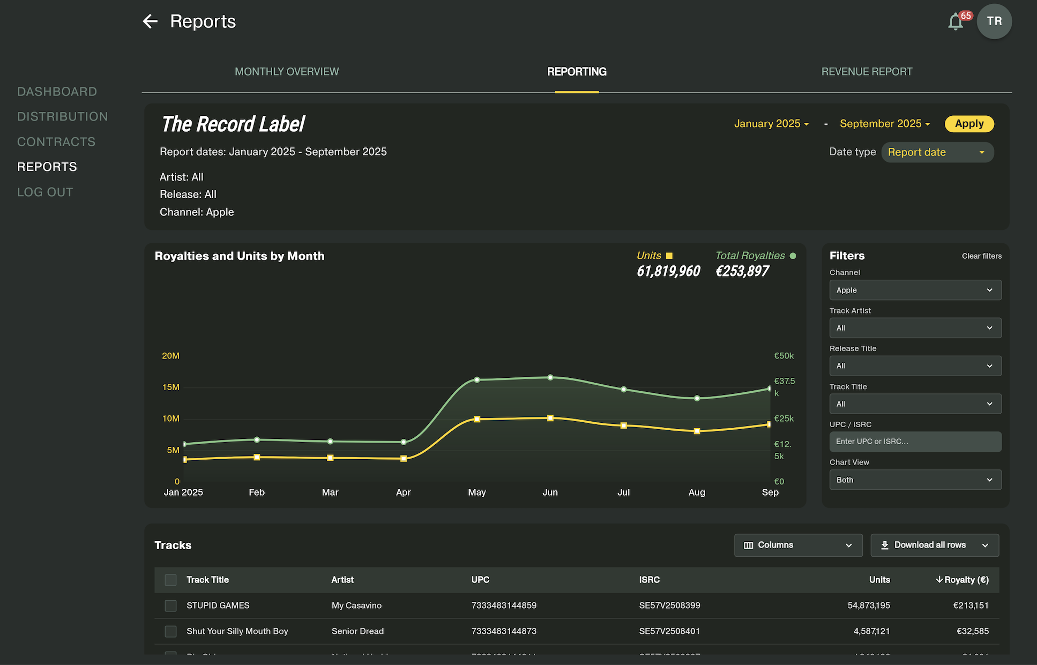Click the Columns grid icon

(748, 545)
